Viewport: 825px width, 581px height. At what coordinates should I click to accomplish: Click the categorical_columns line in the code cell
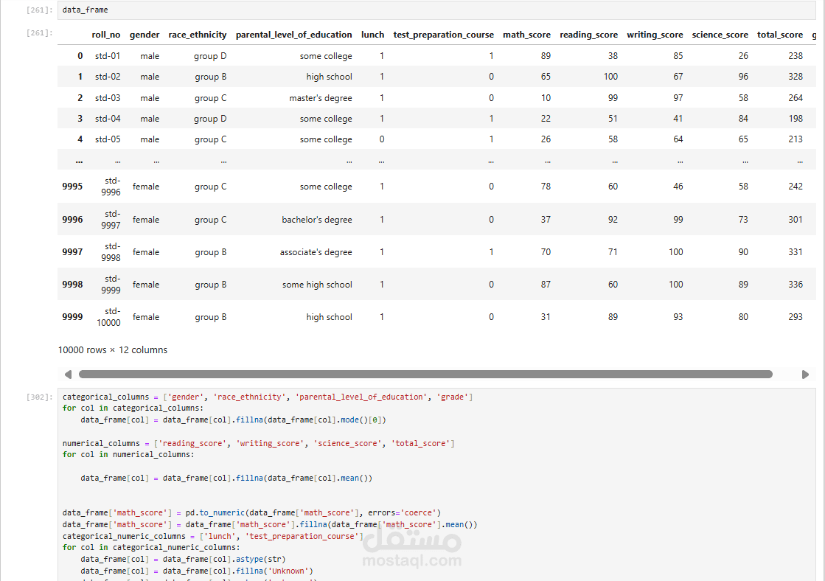[x=267, y=397]
